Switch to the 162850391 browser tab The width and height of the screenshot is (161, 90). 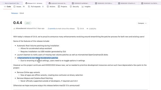pyautogui.click(x=104, y=3)
